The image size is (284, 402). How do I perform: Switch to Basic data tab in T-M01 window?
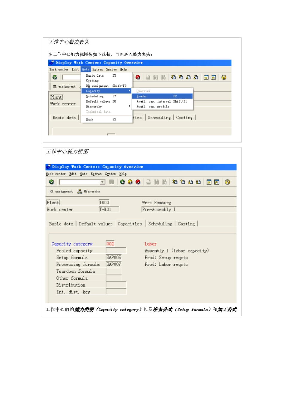(61, 224)
